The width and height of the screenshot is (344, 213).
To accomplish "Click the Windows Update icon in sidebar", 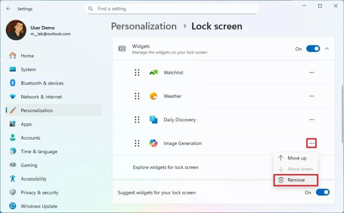I will 13,206.
